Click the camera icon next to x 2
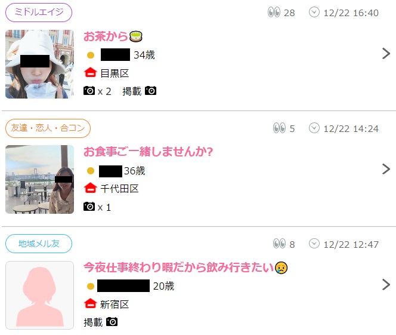The image size is (396, 335). [x=89, y=91]
